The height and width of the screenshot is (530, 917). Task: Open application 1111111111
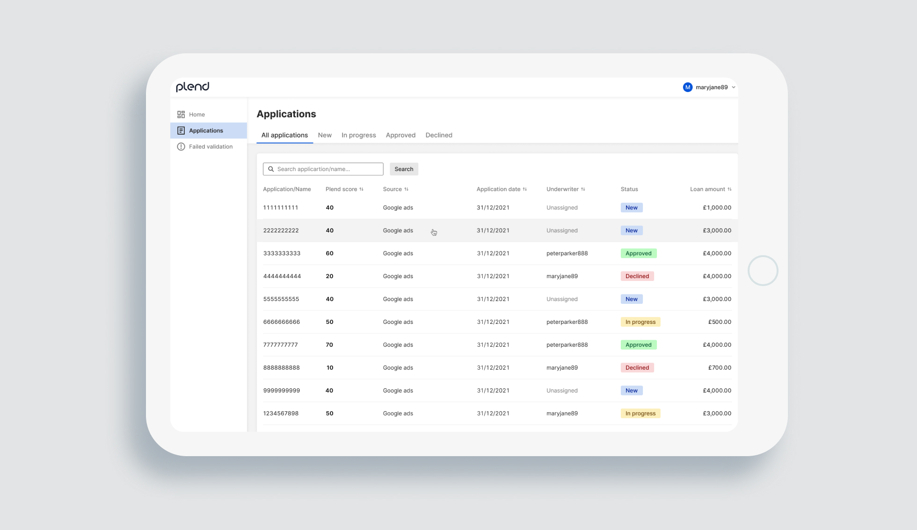[x=281, y=208]
